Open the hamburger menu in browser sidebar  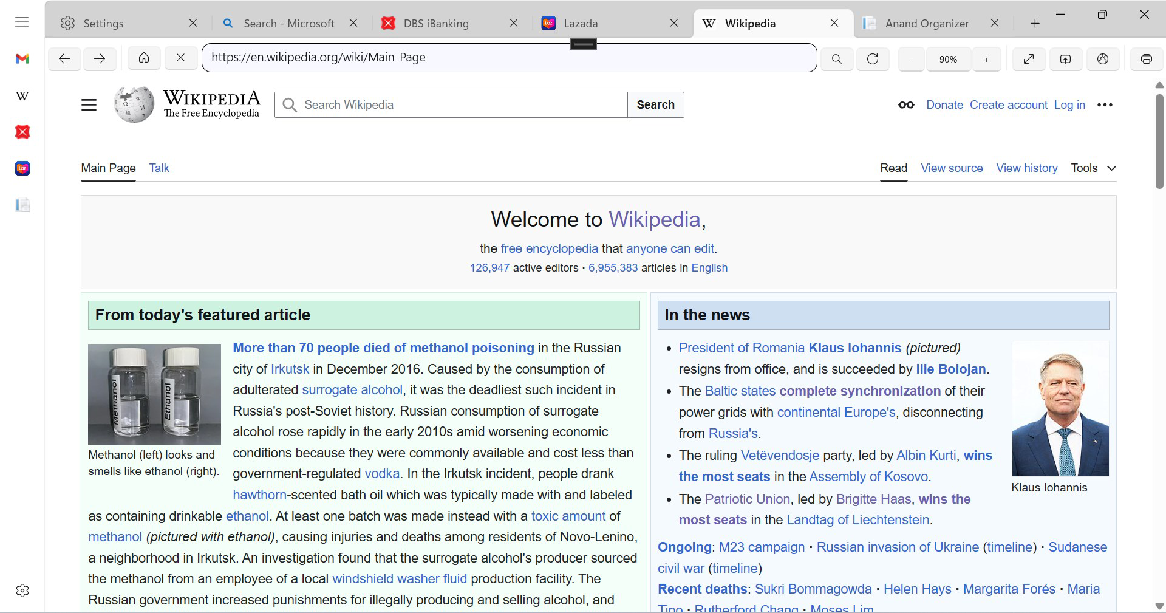[22, 22]
